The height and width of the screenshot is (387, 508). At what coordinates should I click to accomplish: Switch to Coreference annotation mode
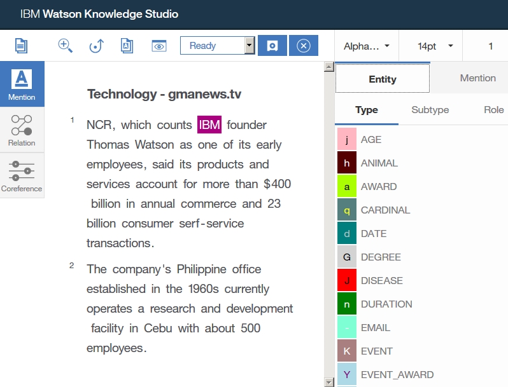[22, 175]
